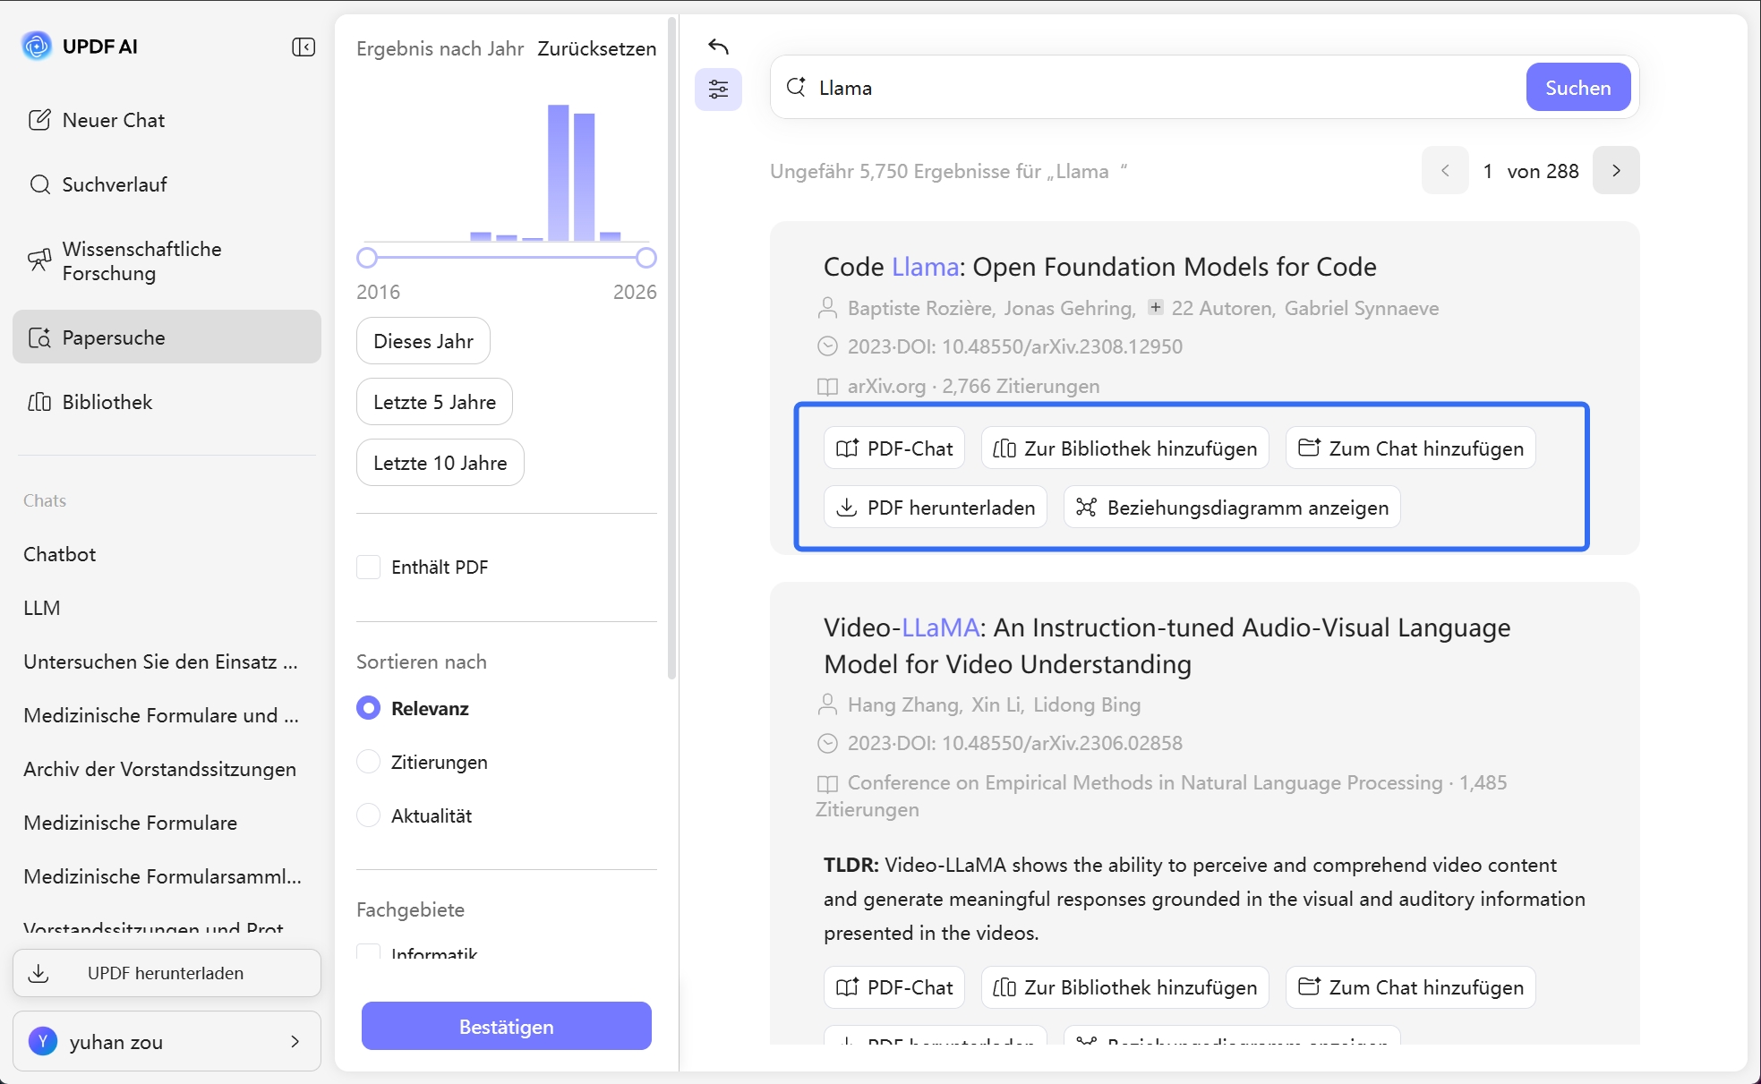This screenshot has height=1084, width=1761.
Task: Check the Enthält PDF checkbox
Action: click(x=368, y=567)
